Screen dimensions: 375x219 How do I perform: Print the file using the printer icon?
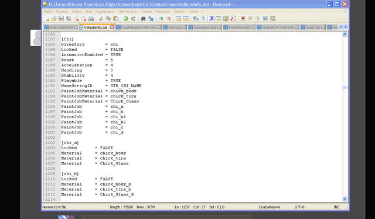[91, 18]
